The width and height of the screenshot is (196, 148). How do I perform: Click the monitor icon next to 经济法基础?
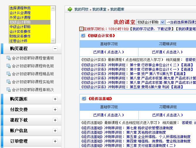pyautogui.click(x=83, y=99)
